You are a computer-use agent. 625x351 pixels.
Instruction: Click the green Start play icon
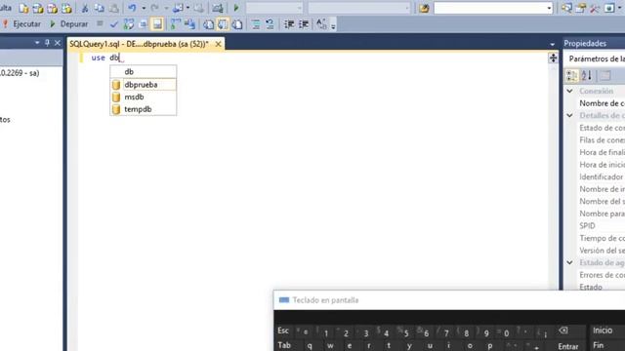(236, 8)
